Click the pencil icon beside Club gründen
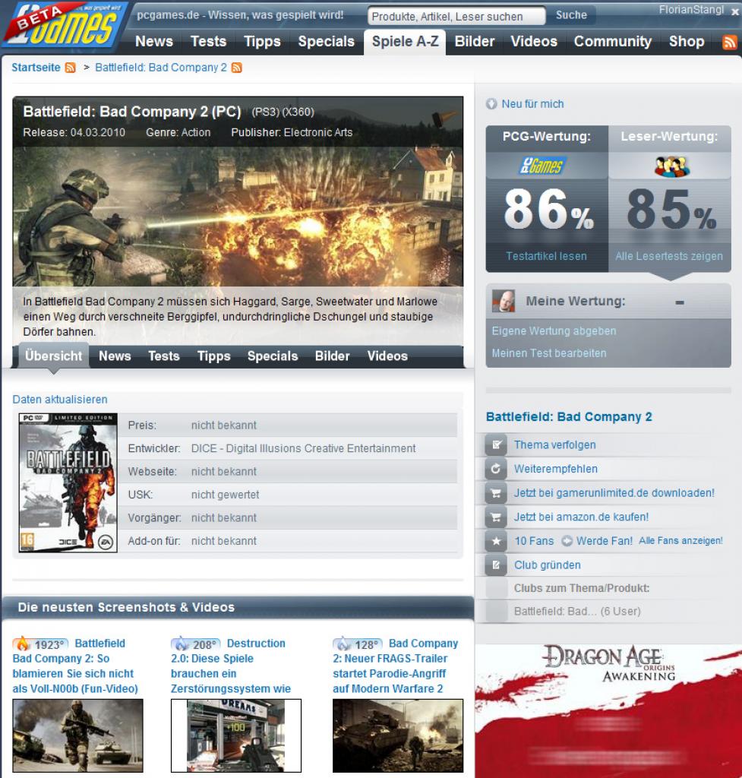 495,565
